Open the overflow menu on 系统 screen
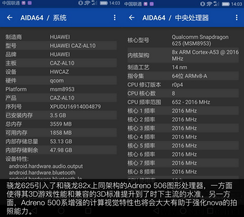 tap(115, 18)
